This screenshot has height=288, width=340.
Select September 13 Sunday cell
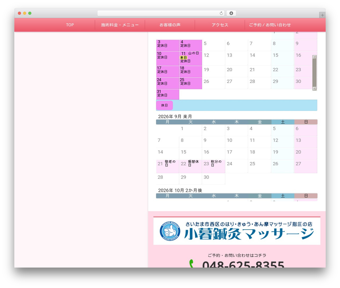click(x=305, y=142)
